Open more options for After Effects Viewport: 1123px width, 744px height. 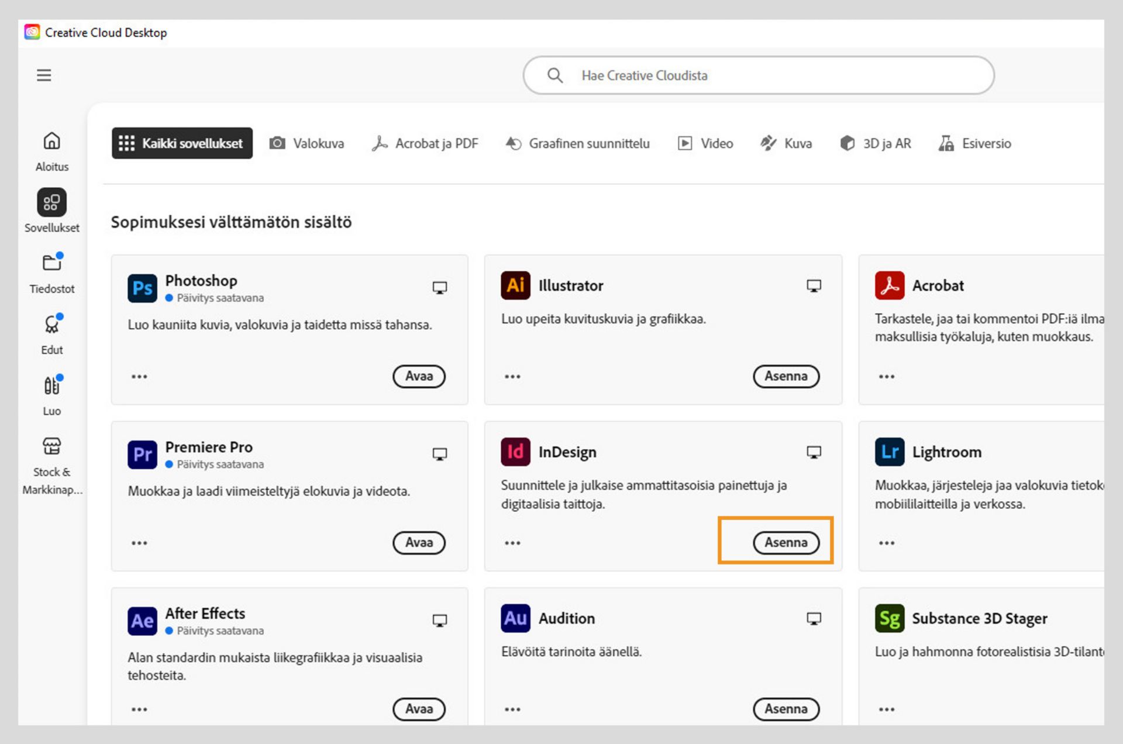(139, 709)
